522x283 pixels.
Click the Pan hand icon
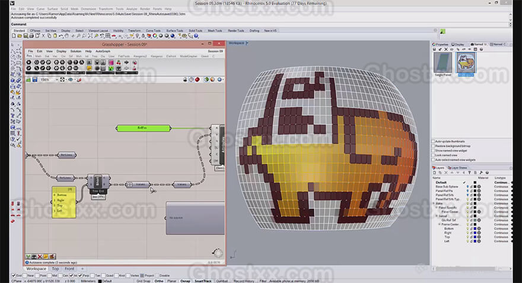[x=66, y=36]
